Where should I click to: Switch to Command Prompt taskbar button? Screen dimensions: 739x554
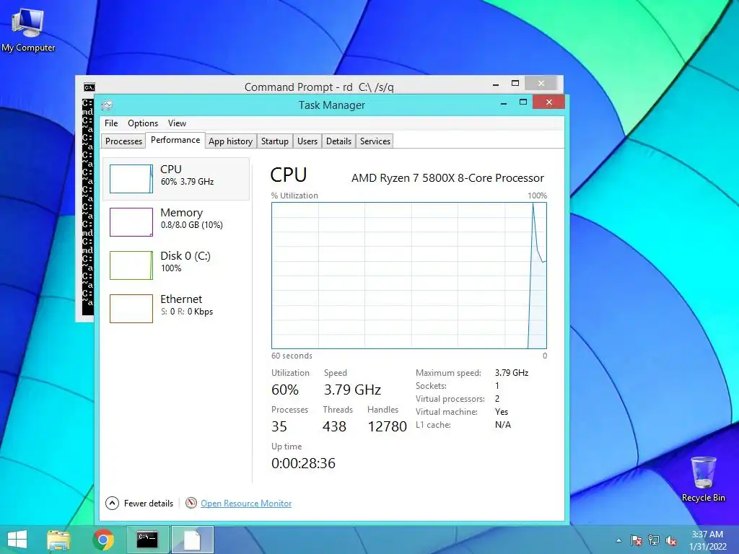pyautogui.click(x=147, y=540)
